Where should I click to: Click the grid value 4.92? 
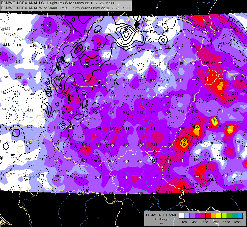(x=34, y=30)
